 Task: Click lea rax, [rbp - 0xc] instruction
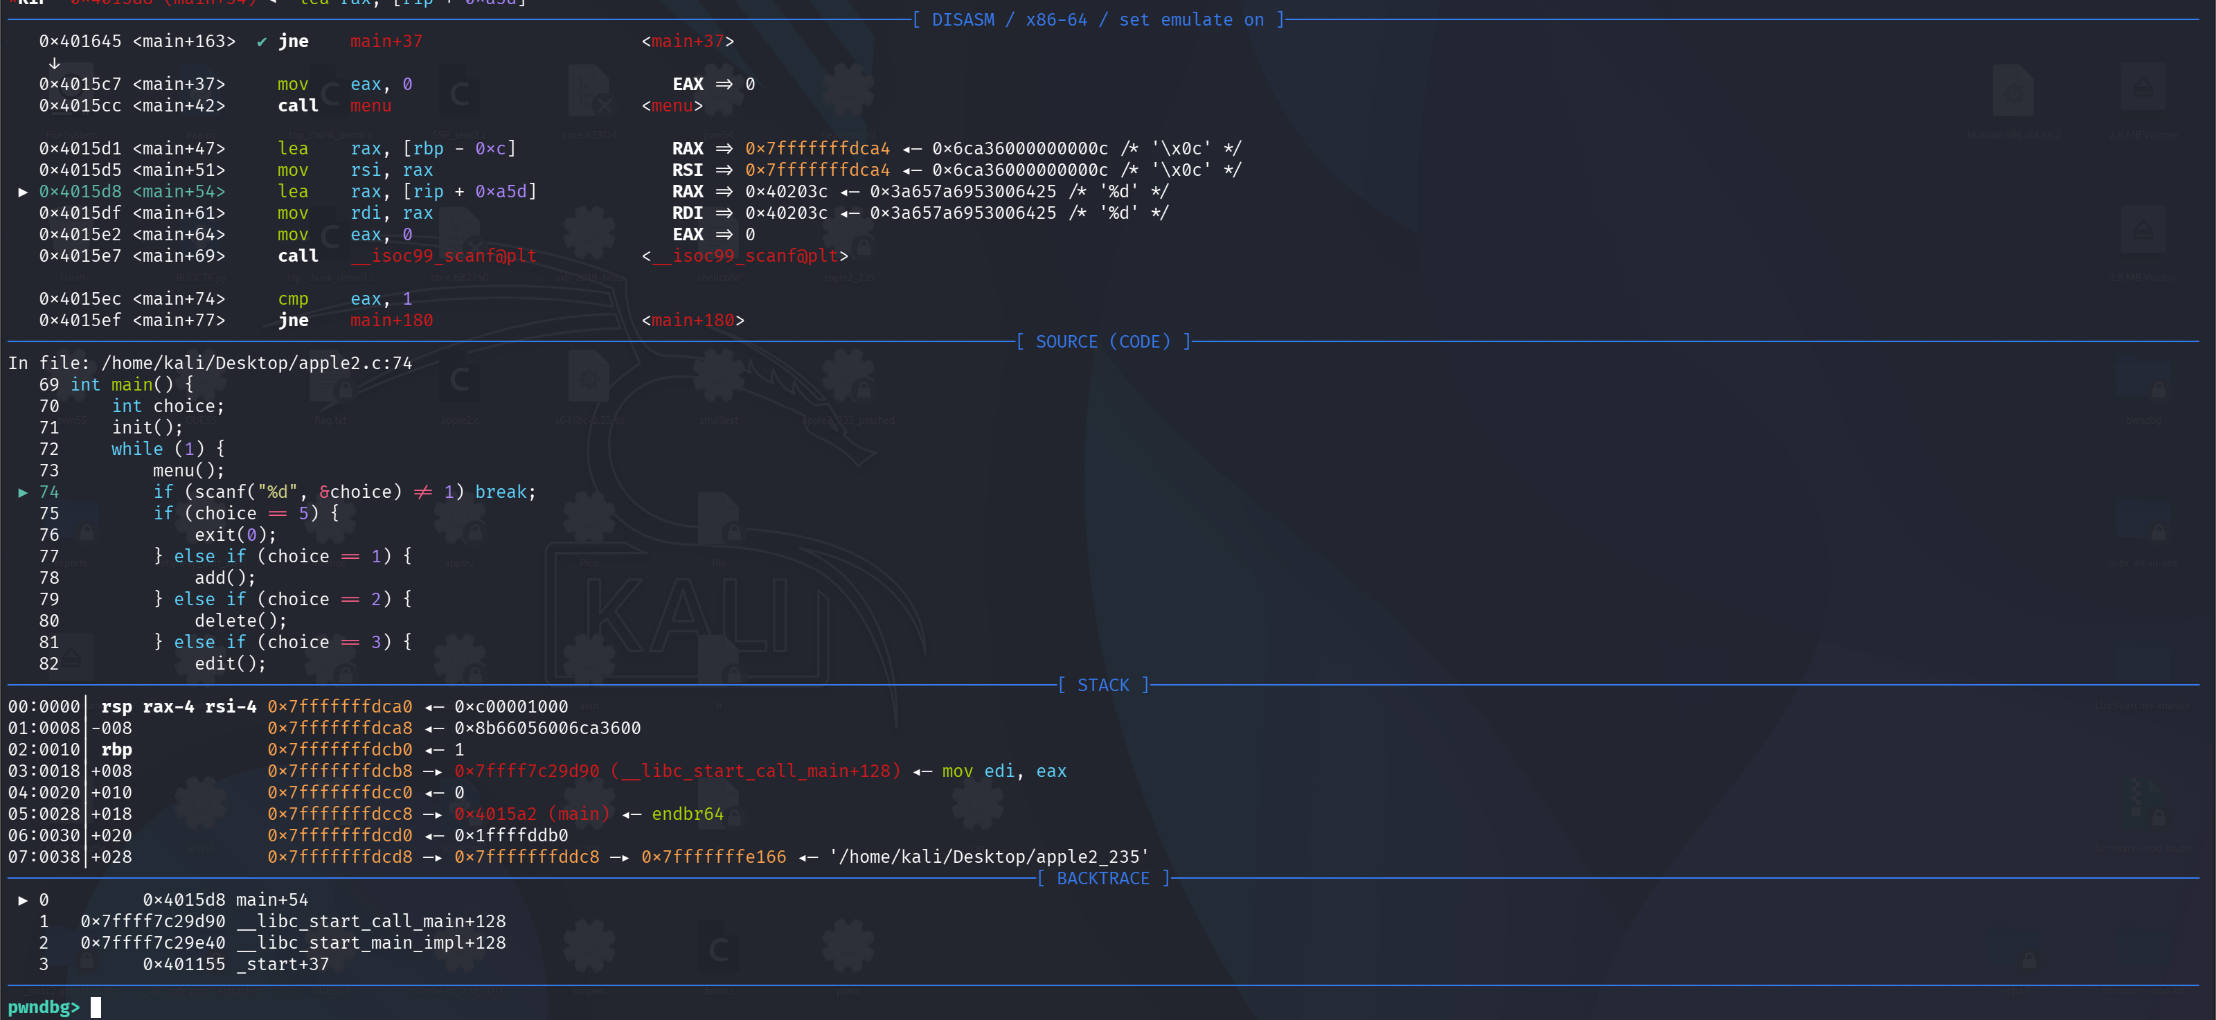tap(397, 149)
